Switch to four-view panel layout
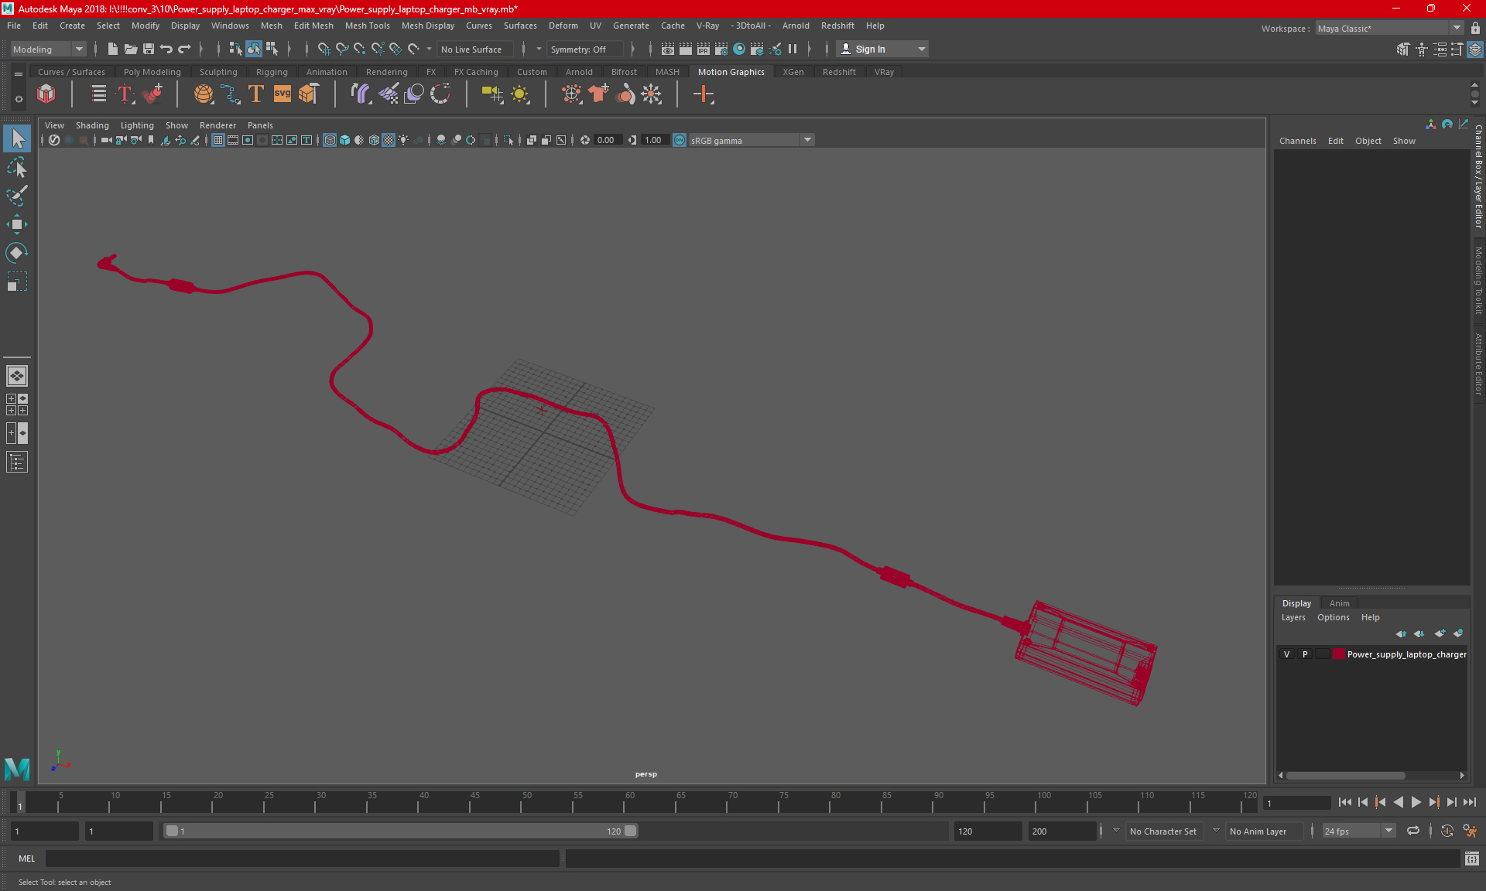Viewport: 1486px width, 891px height. [x=17, y=405]
